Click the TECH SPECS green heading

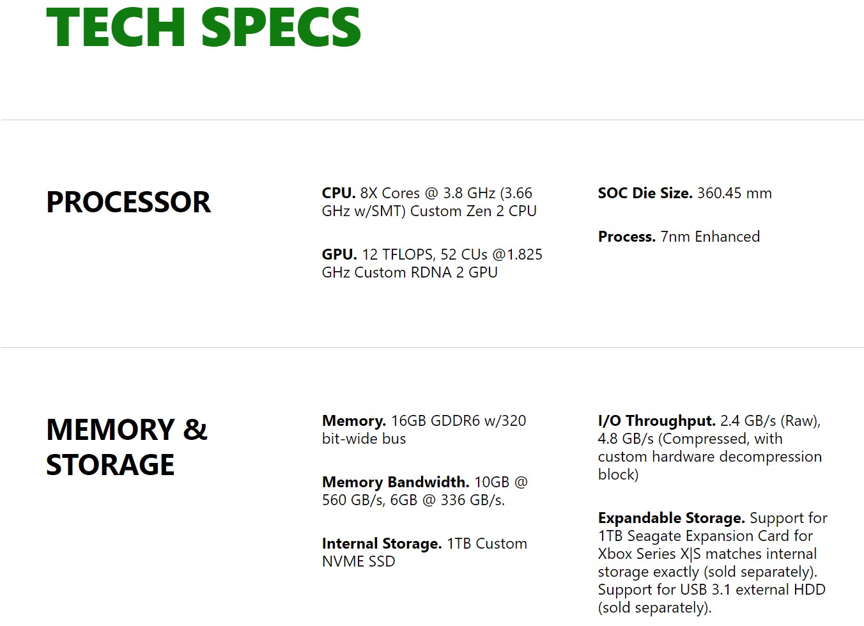[x=203, y=27]
